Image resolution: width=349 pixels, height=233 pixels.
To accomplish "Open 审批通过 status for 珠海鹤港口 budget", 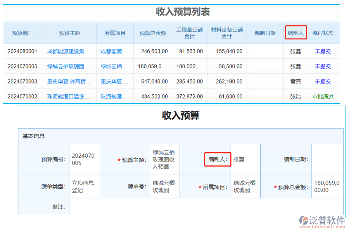I will click(323, 96).
